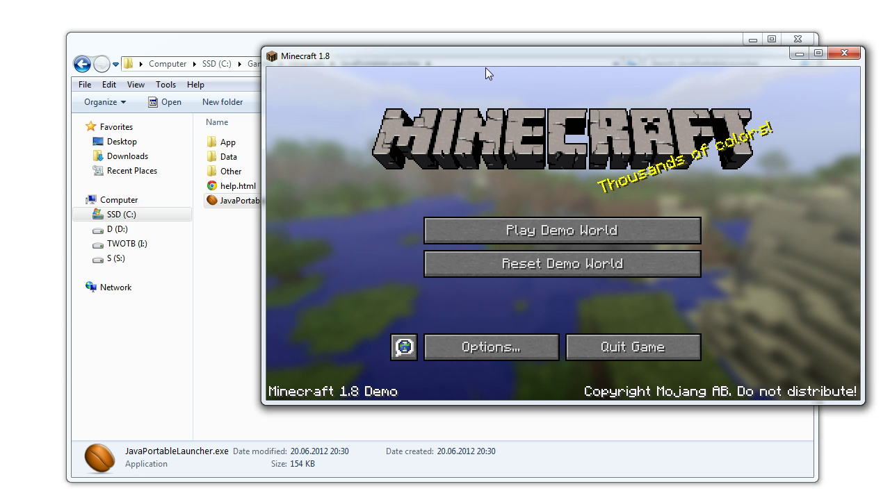Click Quit Game
Viewport: 890px width, 500px height.
[x=633, y=347]
